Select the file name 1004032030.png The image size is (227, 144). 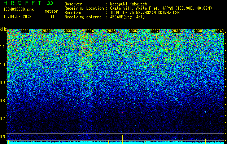point(18,9)
